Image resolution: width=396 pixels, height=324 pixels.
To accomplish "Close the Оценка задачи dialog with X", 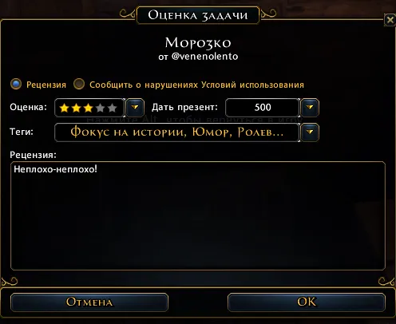I will [390, 20].
